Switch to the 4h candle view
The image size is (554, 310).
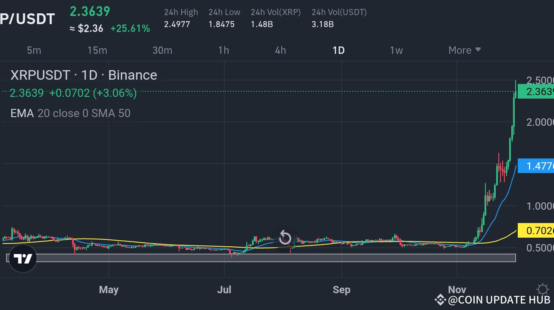[280, 50]
